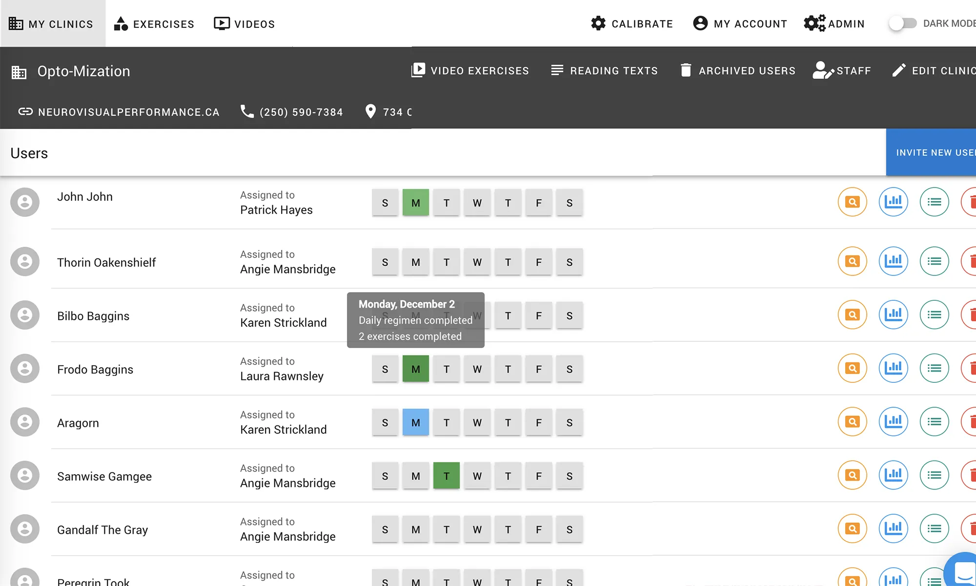
Task: Click Invite New User button
Action: tap(932, 152)
